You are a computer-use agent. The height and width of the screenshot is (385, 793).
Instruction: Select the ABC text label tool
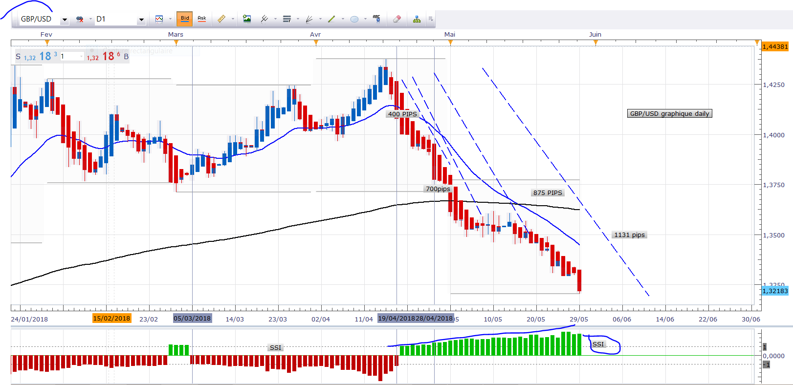point(376,19)
